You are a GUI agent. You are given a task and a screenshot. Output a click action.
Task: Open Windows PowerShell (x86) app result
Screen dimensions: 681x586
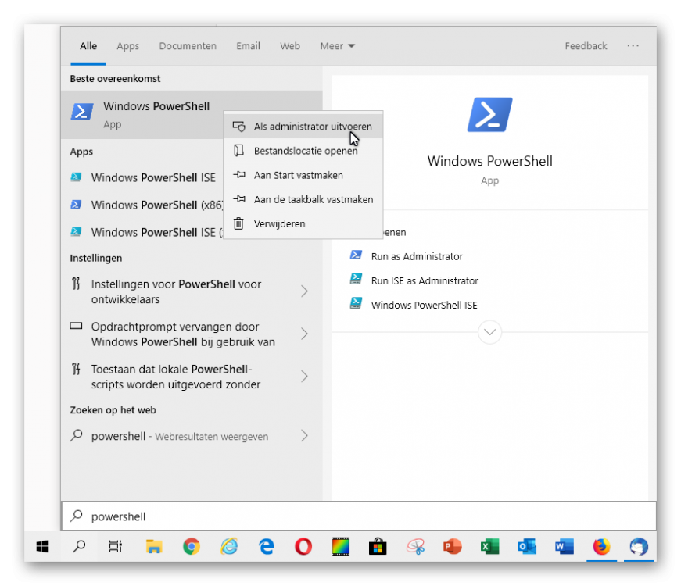pos(157,205)
